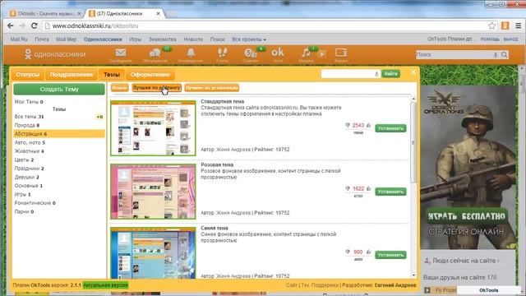Open Обсуждения chat bubbles icon
Viewport: 526px width, 296px height.
click(x=155, y=53)
